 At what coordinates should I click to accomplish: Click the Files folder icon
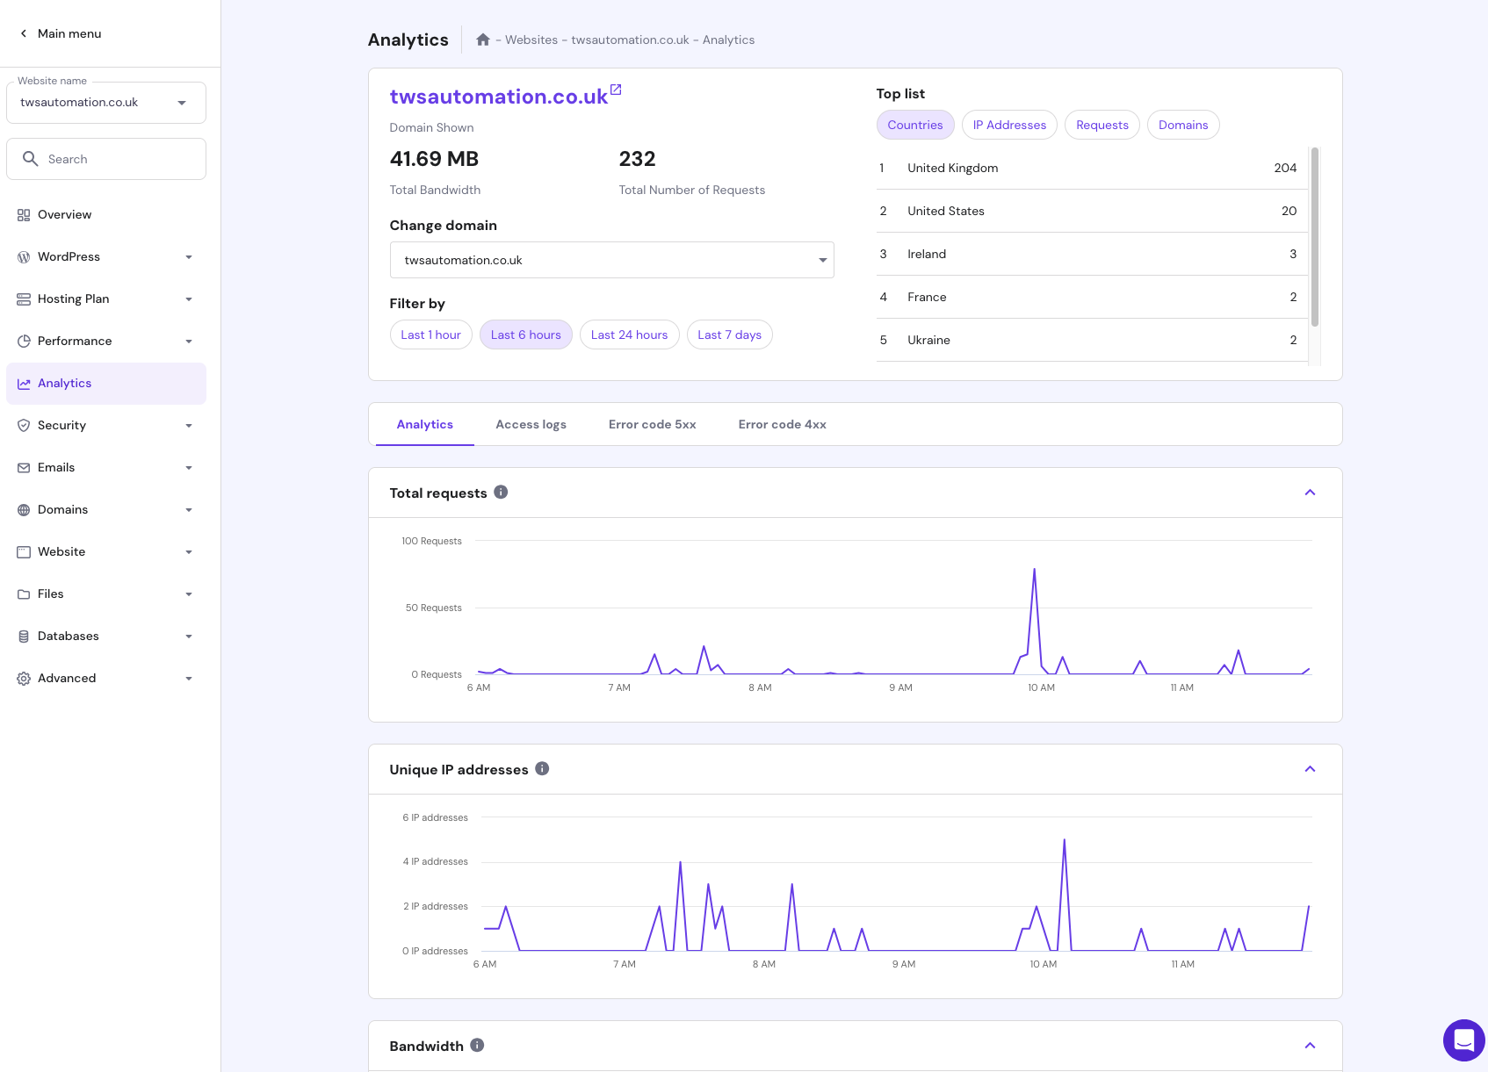[x=24, y=594]
